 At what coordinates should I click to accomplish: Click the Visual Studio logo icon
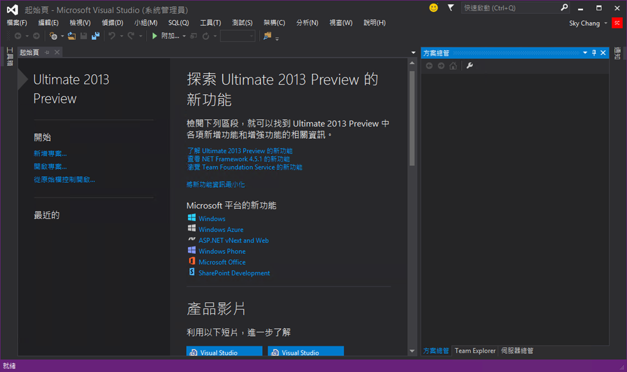[x=12, y=10]
